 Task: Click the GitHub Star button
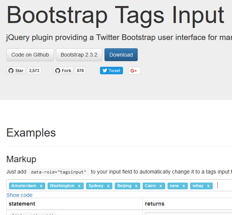coord(16,71)
